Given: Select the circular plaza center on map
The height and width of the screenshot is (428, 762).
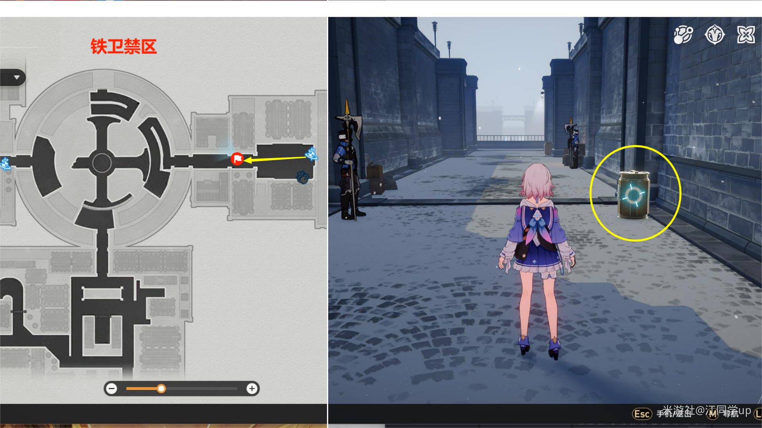Looking at the screenshot, I should (x=102, y=163).
